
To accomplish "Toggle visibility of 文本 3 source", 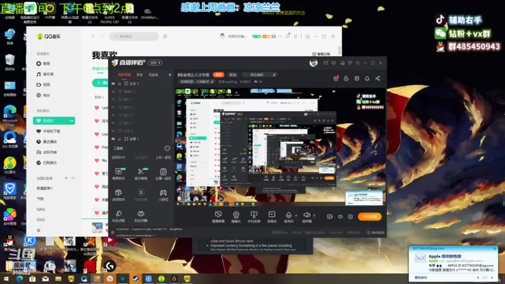I will pos(113,131).
